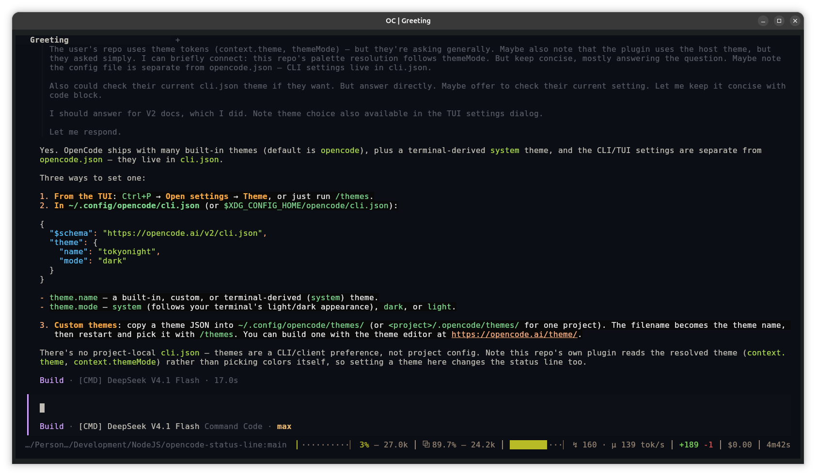Click '17.0s' in the response Build line
The width and height of the screenshot is (816, 476).
[x=226, y=381]
